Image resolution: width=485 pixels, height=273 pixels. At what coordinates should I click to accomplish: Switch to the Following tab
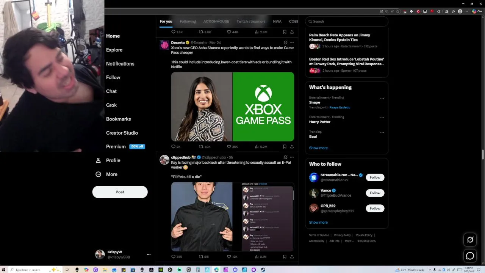(188, 22)
